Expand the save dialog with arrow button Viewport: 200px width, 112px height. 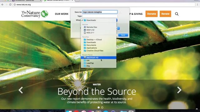120,12
